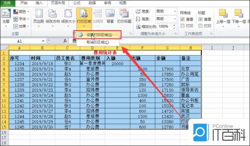This screenshot has width=250, height=146.
Task: Expand the 颜色 dropdown arrow
Action: (28, 12)
